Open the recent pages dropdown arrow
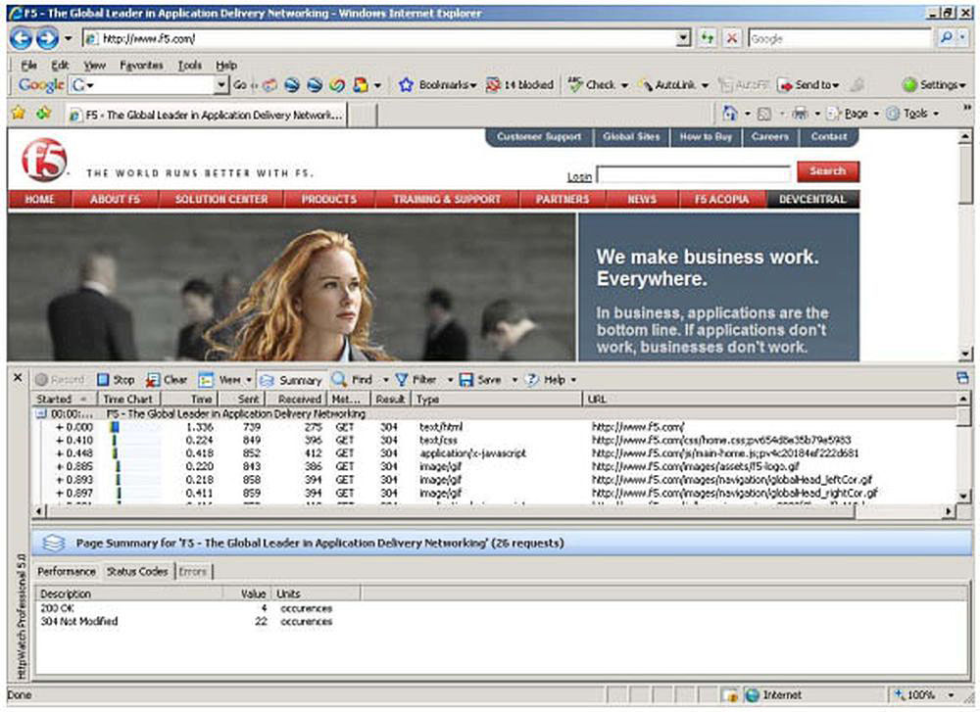The height and width of the screenshot is (712, 980). pyautogui.click(x=69, y=39)
